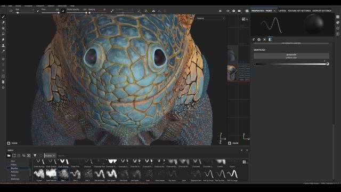Click the shelf filter funnel icon
This screenshot has width=341, height=192.
[35, 156]
